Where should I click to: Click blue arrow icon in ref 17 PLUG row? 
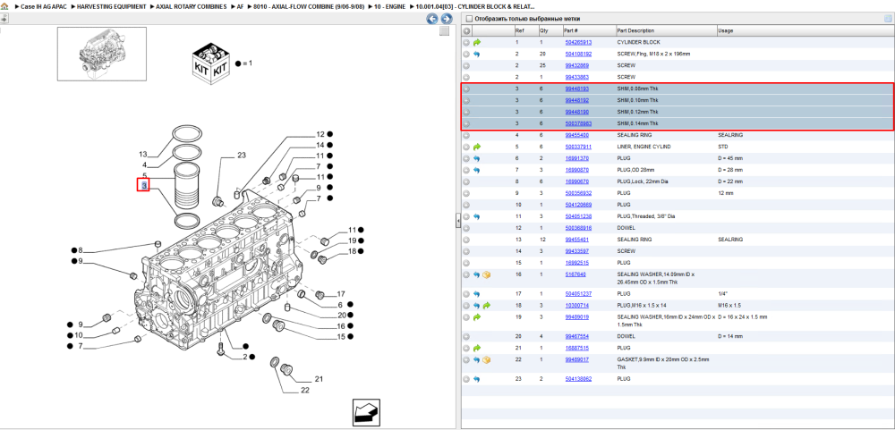477,294
